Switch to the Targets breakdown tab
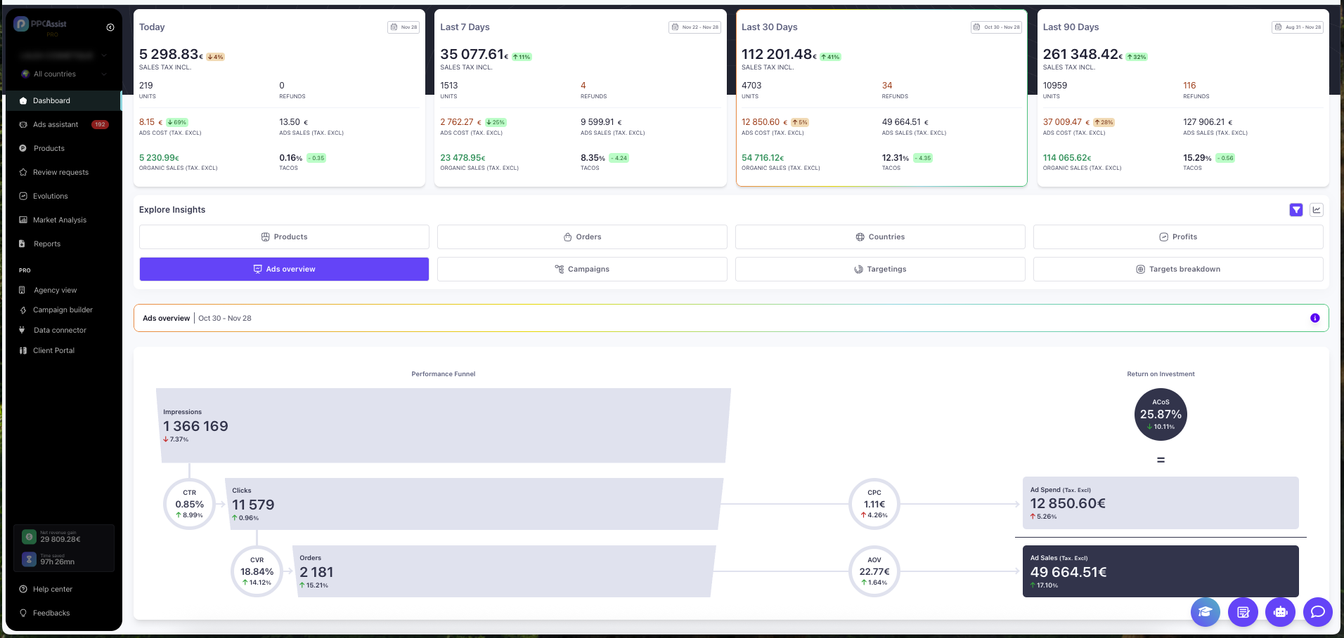The width and height of the screenshot is (1344, 638). (x=1178, y=270)
